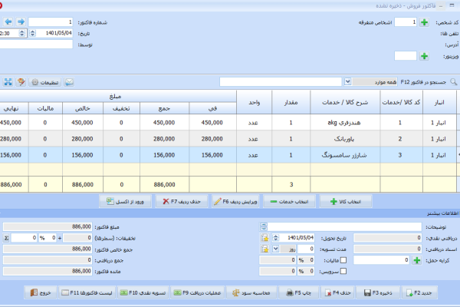
Task: Click the کد شخص code field
Action: [406, 22]
